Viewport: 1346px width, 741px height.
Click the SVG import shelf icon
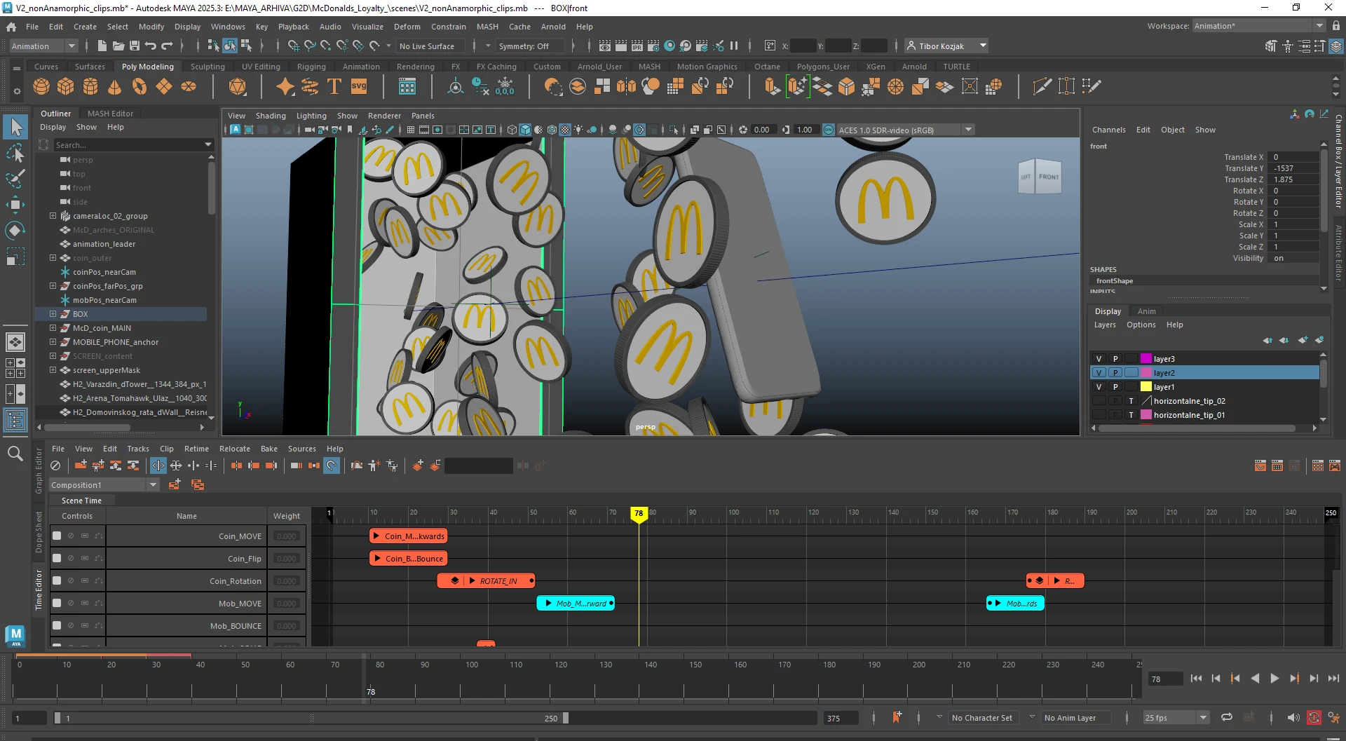[359, 86]
